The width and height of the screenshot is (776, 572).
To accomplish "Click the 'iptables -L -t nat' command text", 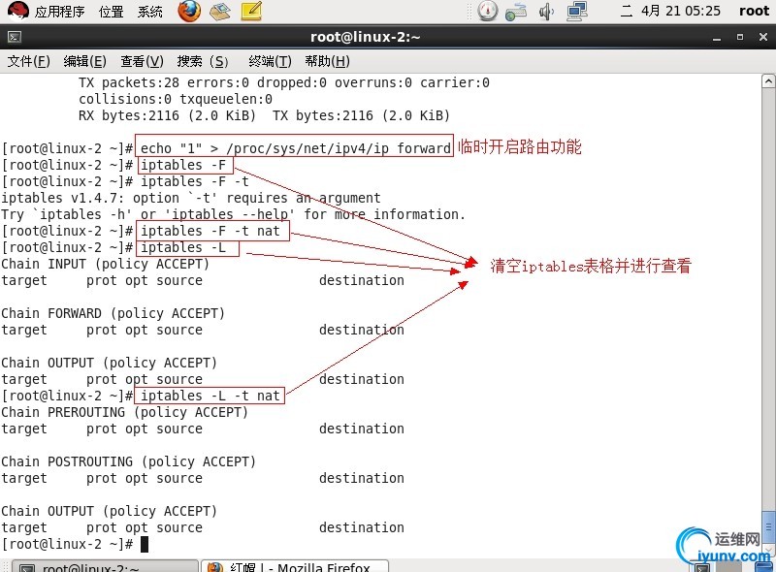I will (x=210, y=396).
